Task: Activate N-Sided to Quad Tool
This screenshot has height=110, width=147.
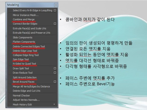Action: point(24,64)
